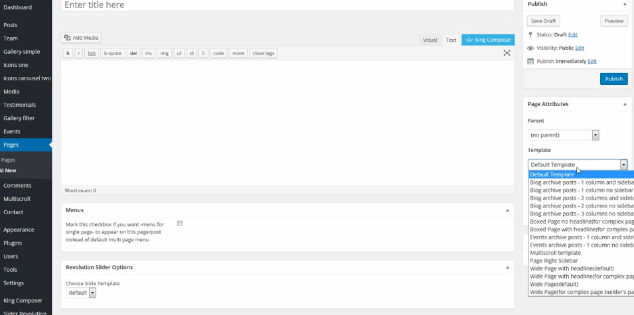Collapse the Page Attributes panel
Screen dimensions: 634x315
pyautogui.click(x=624, y=104)
